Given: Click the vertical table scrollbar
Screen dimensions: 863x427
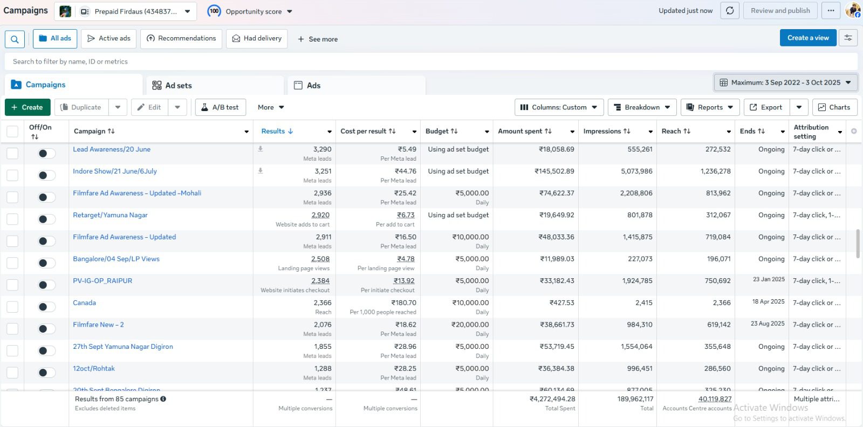Looking at the screenshot, I should (858, 244).
